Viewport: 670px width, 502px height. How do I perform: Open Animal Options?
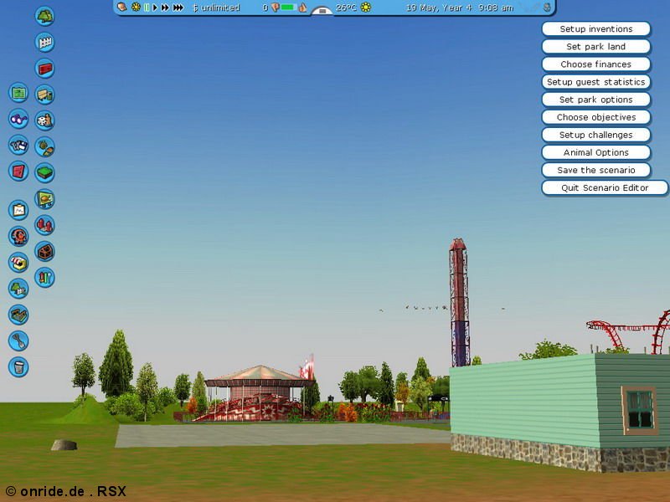(596, 152)
